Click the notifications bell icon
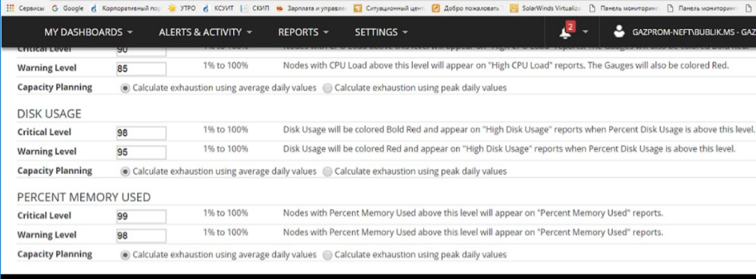The width and height of the screenshot is (756, 279). click(x=565, y=33)
